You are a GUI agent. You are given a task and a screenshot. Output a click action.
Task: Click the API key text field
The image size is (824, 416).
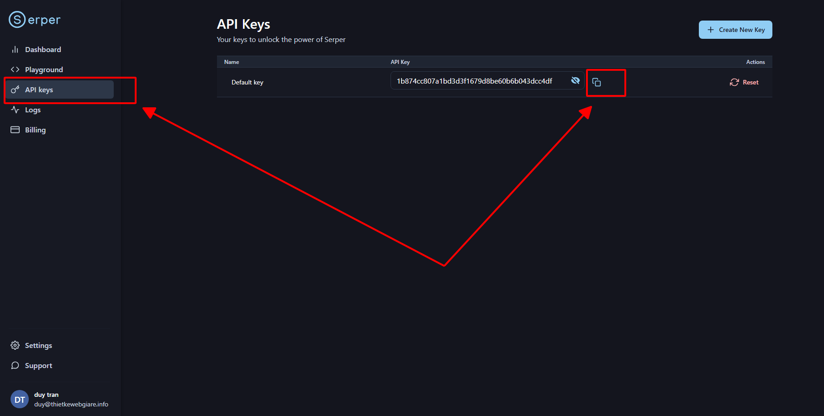[474, 81]
